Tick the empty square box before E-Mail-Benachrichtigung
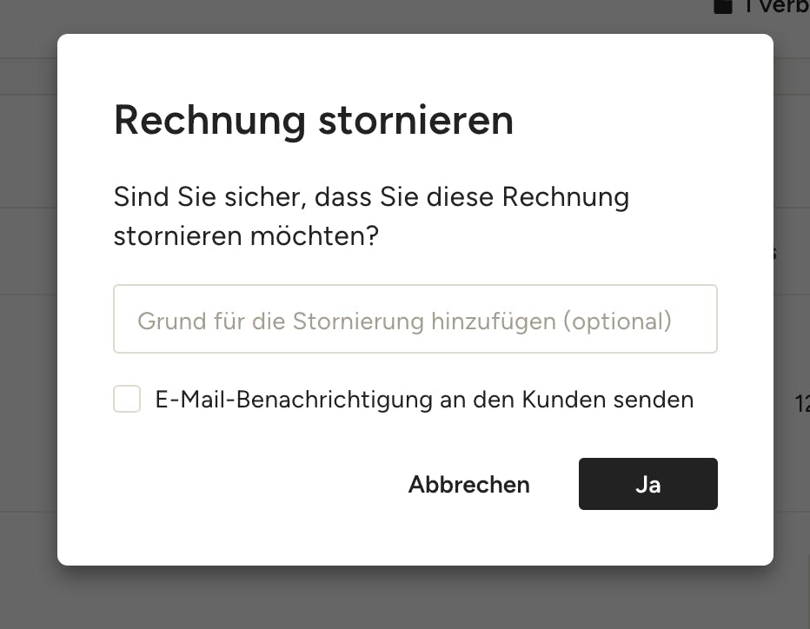 [127, 399]
